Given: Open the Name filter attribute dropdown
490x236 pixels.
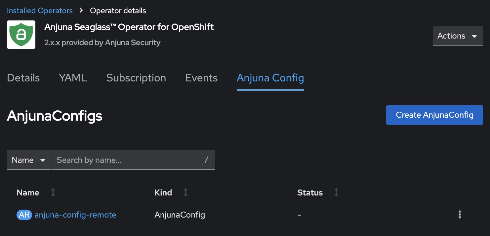Looking at the screenshot, I should (x=29, y=160).
